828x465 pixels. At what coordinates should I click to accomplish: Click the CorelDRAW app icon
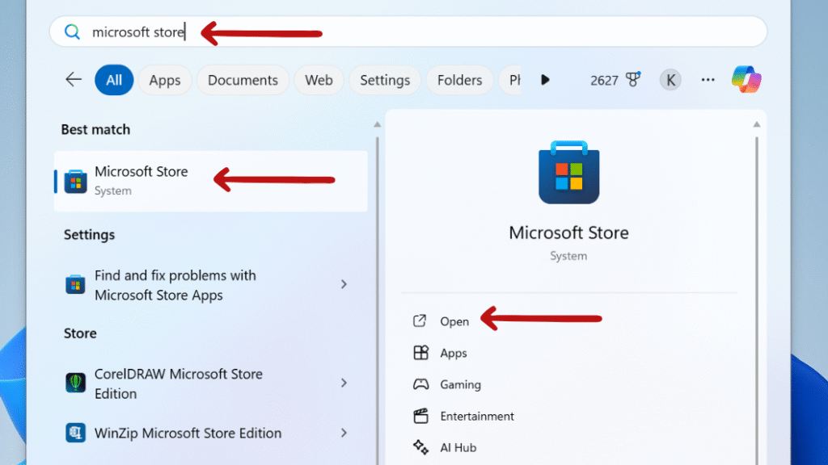pyautogui.click(x=75, y=383)
